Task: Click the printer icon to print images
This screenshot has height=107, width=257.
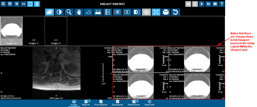Action: tap(166, 12)
